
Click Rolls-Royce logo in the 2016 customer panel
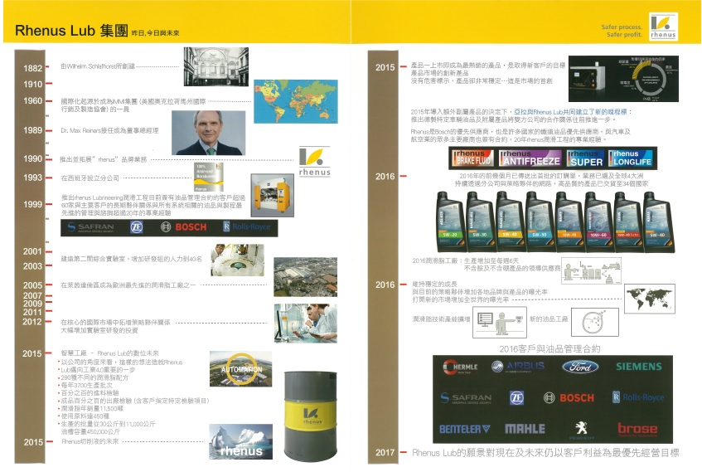[x=638, y=397]
